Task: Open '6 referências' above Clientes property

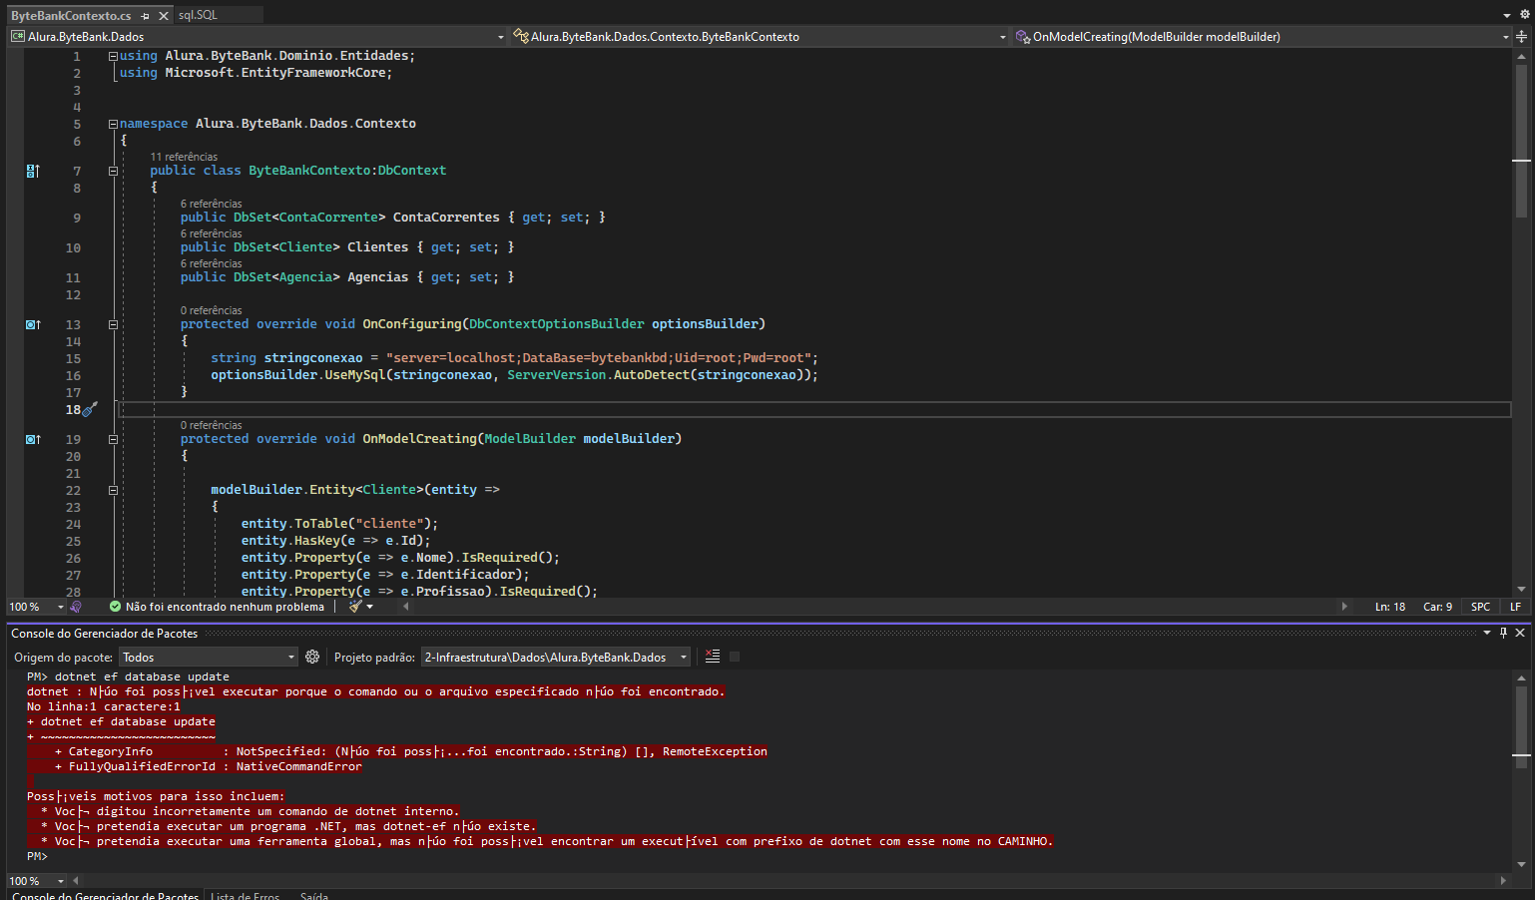Action: point(211,233)
